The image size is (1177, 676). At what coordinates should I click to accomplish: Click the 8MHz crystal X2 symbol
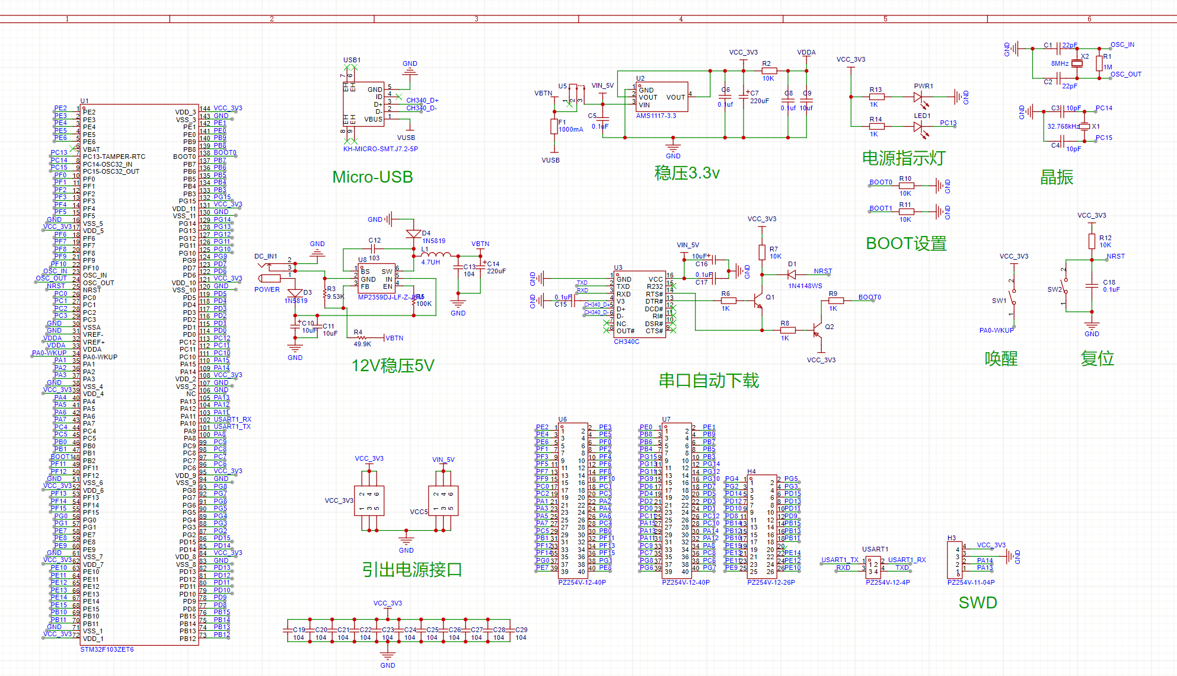(1077, 63)
